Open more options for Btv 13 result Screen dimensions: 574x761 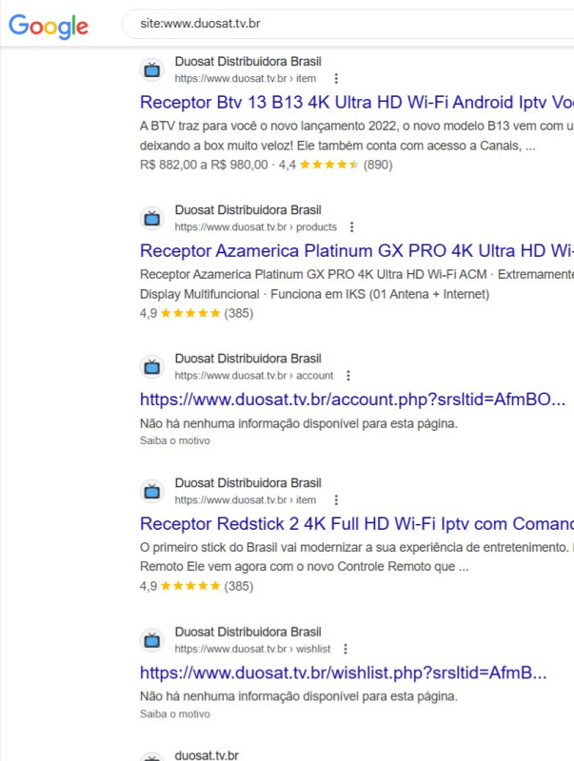tap(336, 79)
